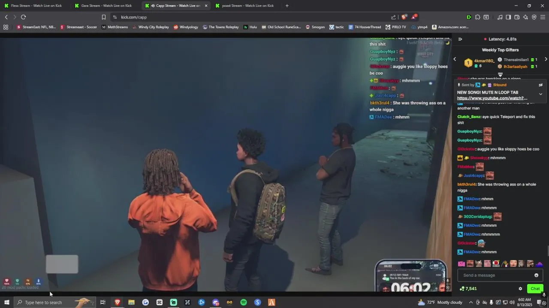
Task: Open Task View on taskbar
Action: (103, 302)
